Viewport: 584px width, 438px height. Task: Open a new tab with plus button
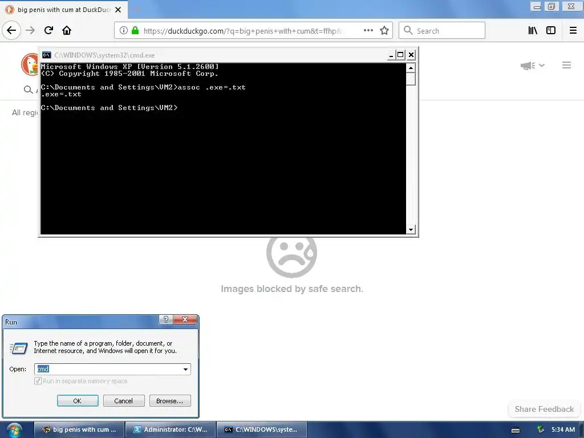coord(137,10)
